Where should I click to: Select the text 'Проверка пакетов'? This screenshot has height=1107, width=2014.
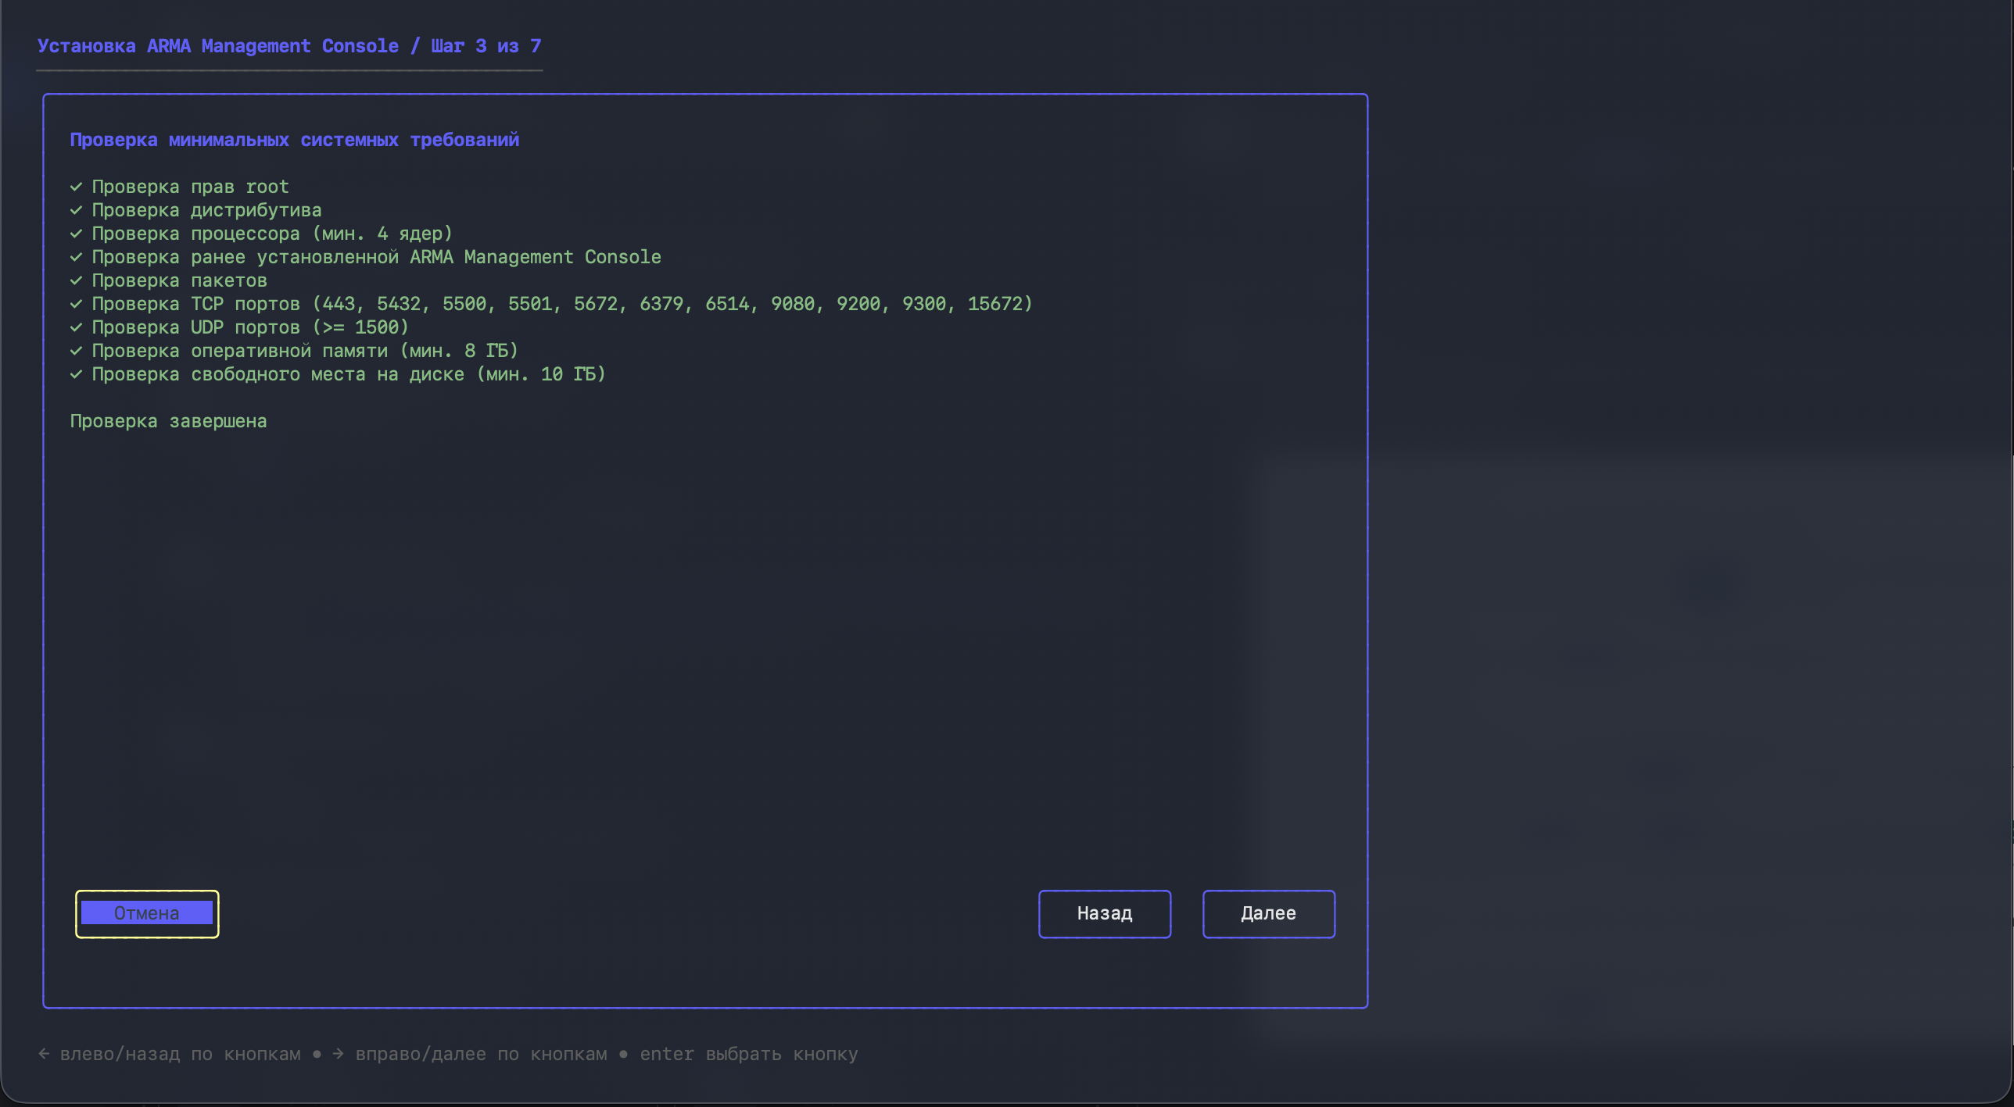[x=180, y=280]
